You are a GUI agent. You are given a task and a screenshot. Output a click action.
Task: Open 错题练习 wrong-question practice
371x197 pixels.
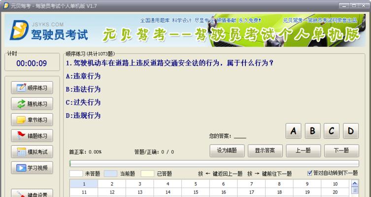tap(32, 136)
